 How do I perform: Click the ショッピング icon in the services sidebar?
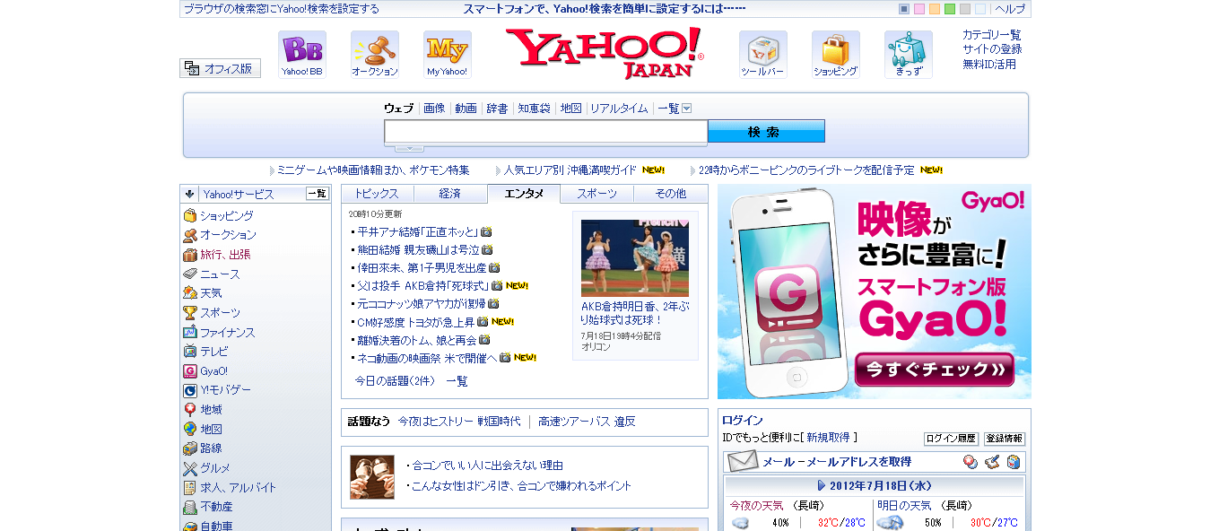tap(190, 215)
